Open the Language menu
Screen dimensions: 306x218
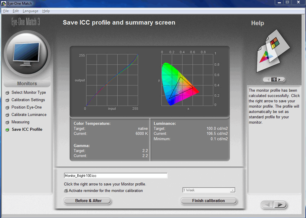pyautogui.click(x=31, y=11)
